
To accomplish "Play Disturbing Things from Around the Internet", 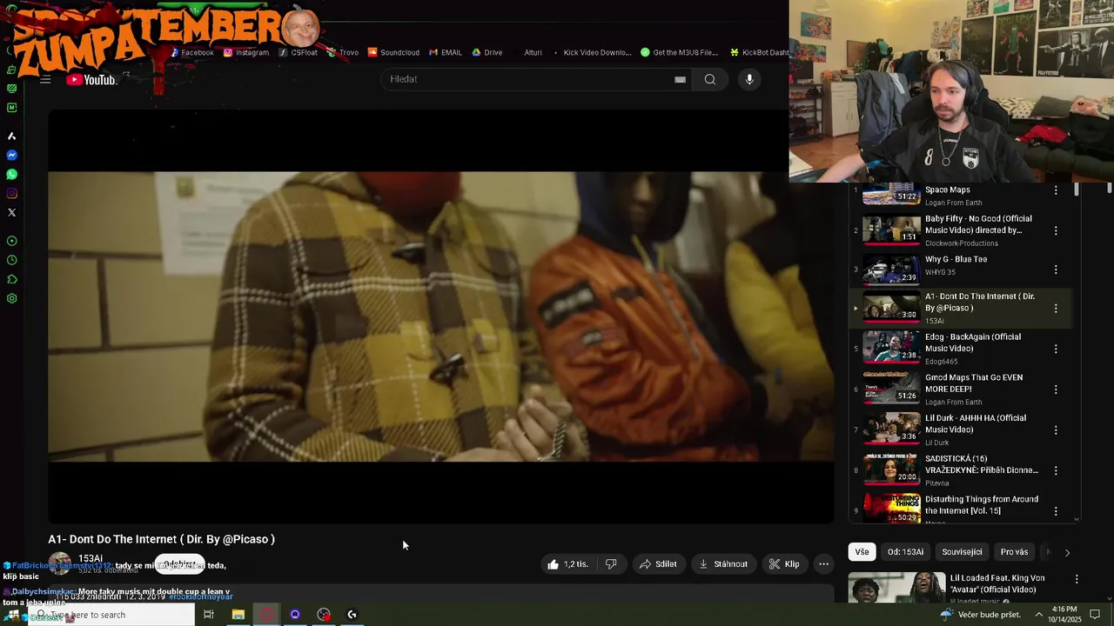I will click(960, 509).
